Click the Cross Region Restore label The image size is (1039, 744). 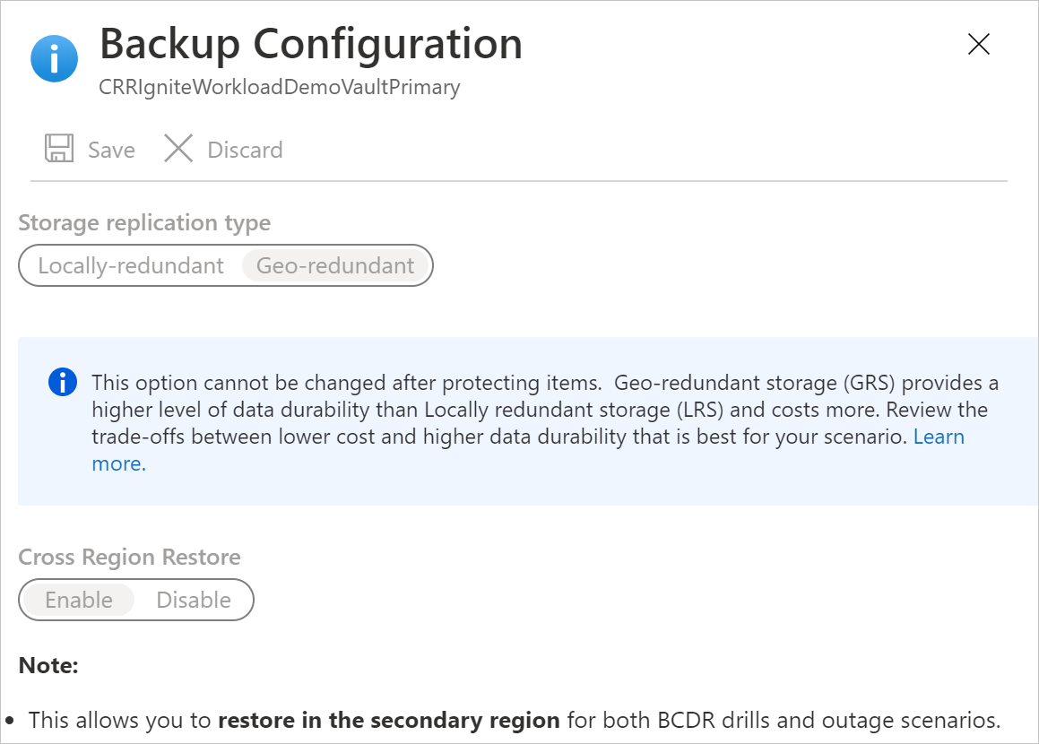coord(129,557)
